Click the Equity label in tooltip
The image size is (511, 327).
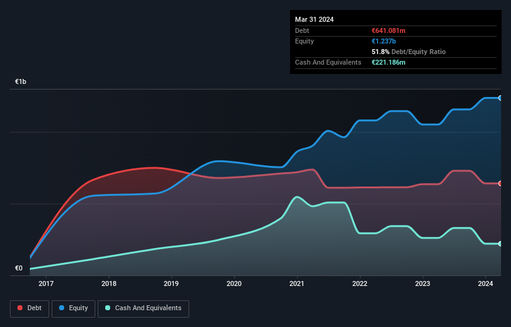coord(304,41)
